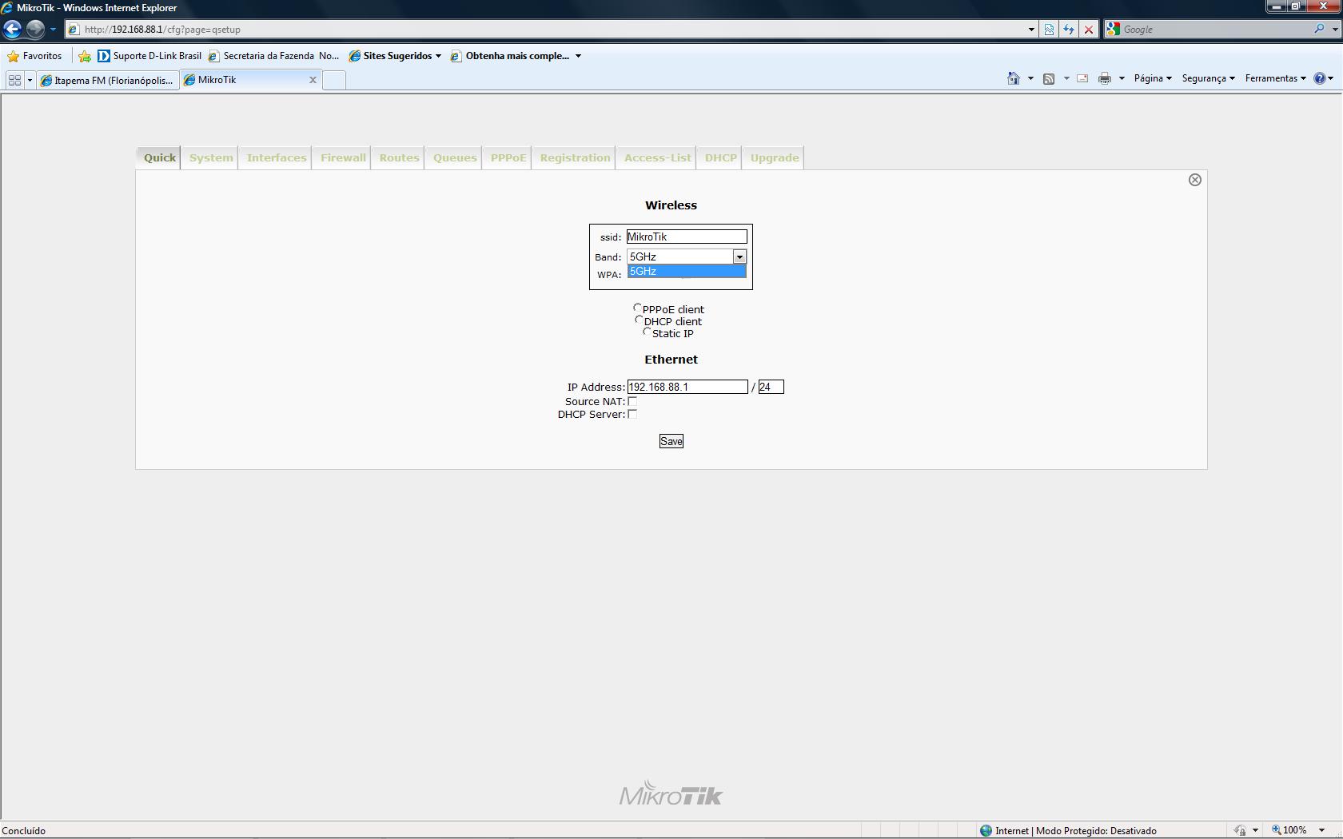
Task: Open the Interfaces tab
Action: pos(277,157)
